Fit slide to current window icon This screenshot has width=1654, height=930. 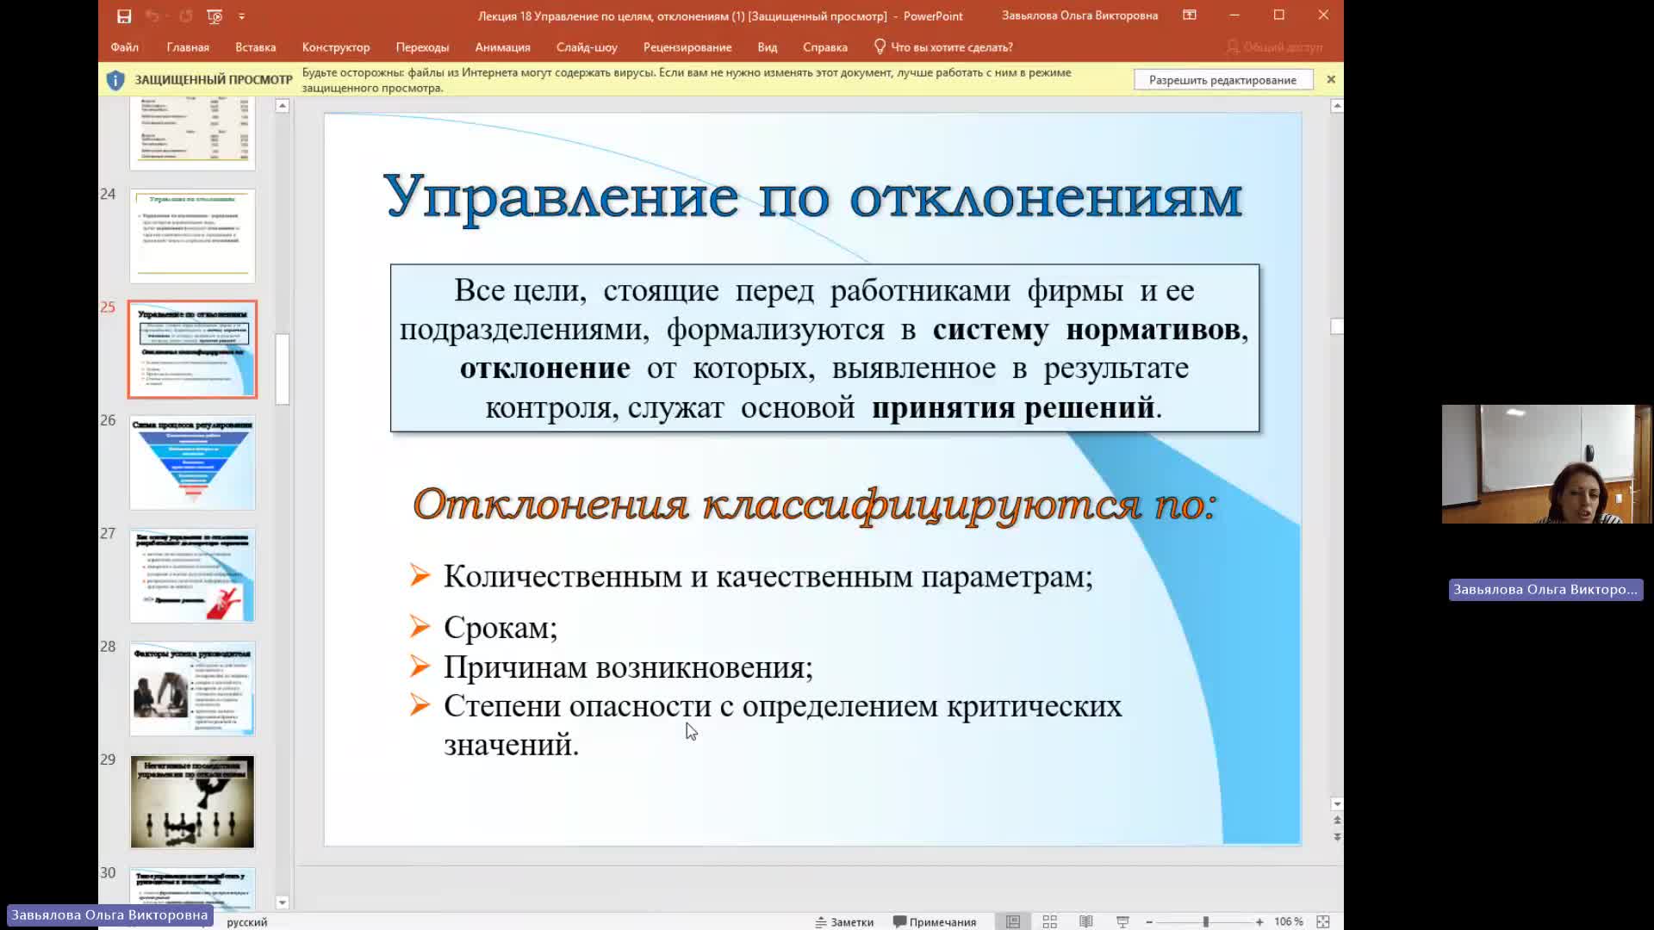pos(1323,921)
